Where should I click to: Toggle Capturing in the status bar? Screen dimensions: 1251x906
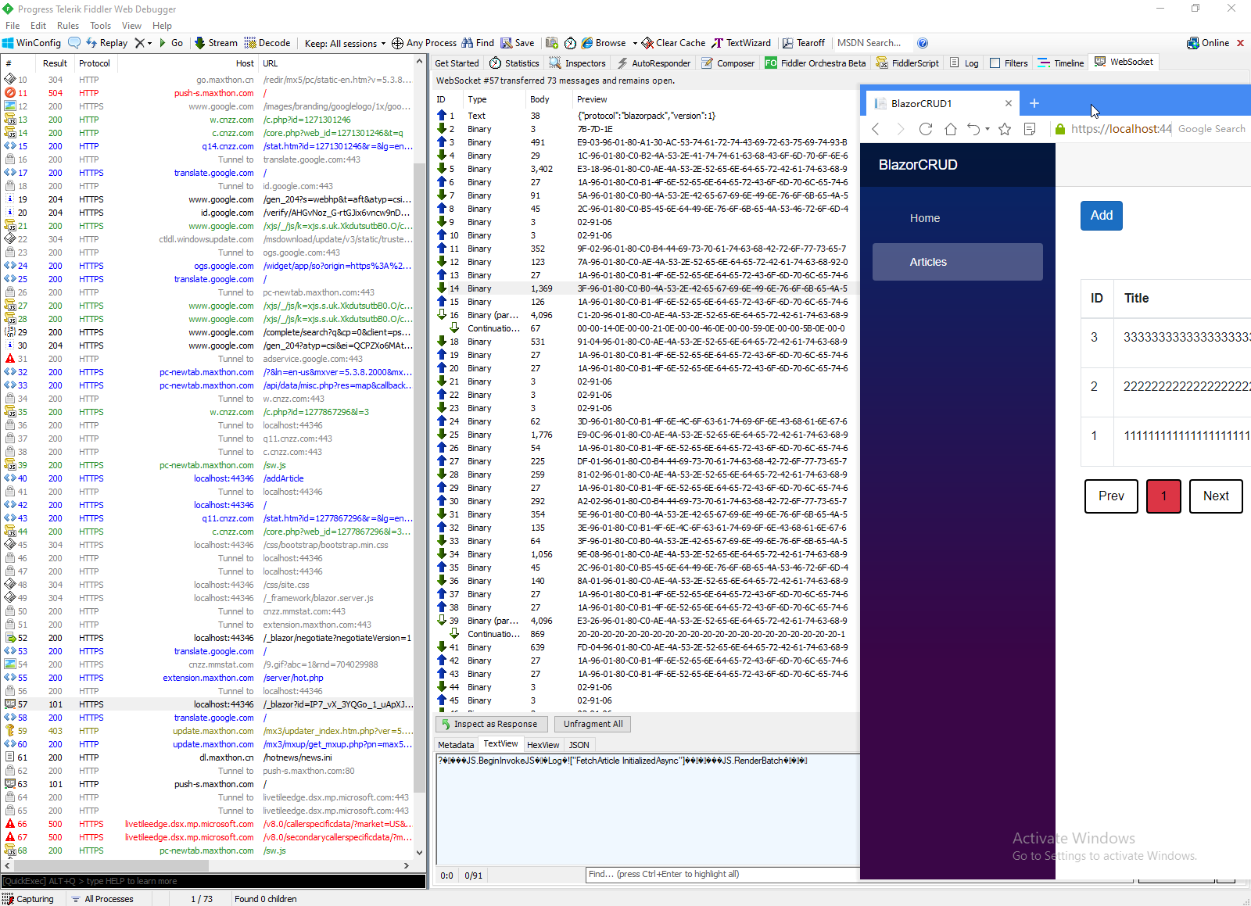28,899
